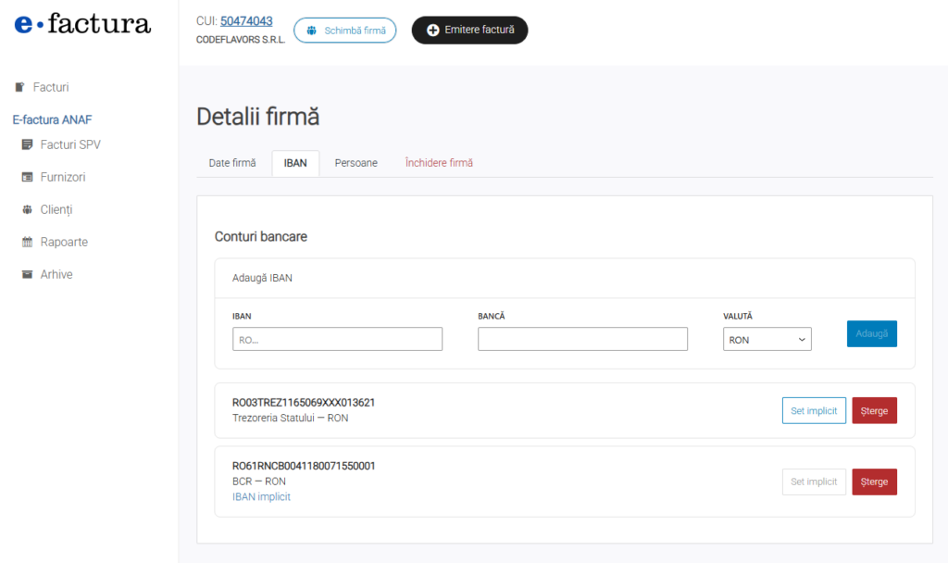The image size is (948, 563).
Task: Click the Arhive sidebar icon
Action: pyautogui.click(x=27, y=274)
